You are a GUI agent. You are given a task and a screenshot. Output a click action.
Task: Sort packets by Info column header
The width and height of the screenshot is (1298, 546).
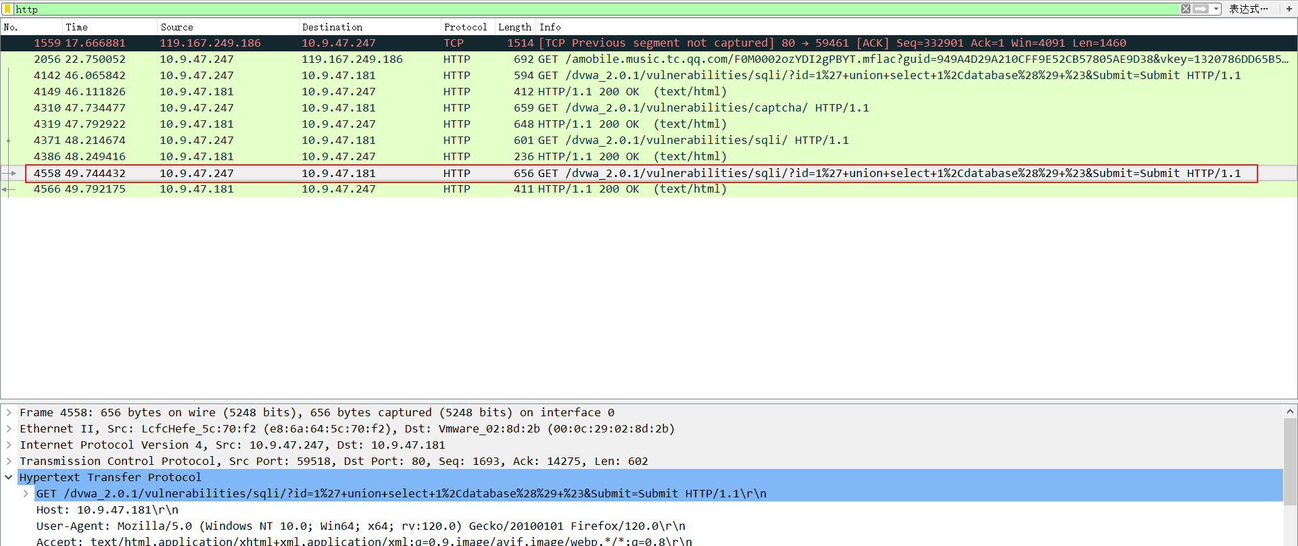917,27
